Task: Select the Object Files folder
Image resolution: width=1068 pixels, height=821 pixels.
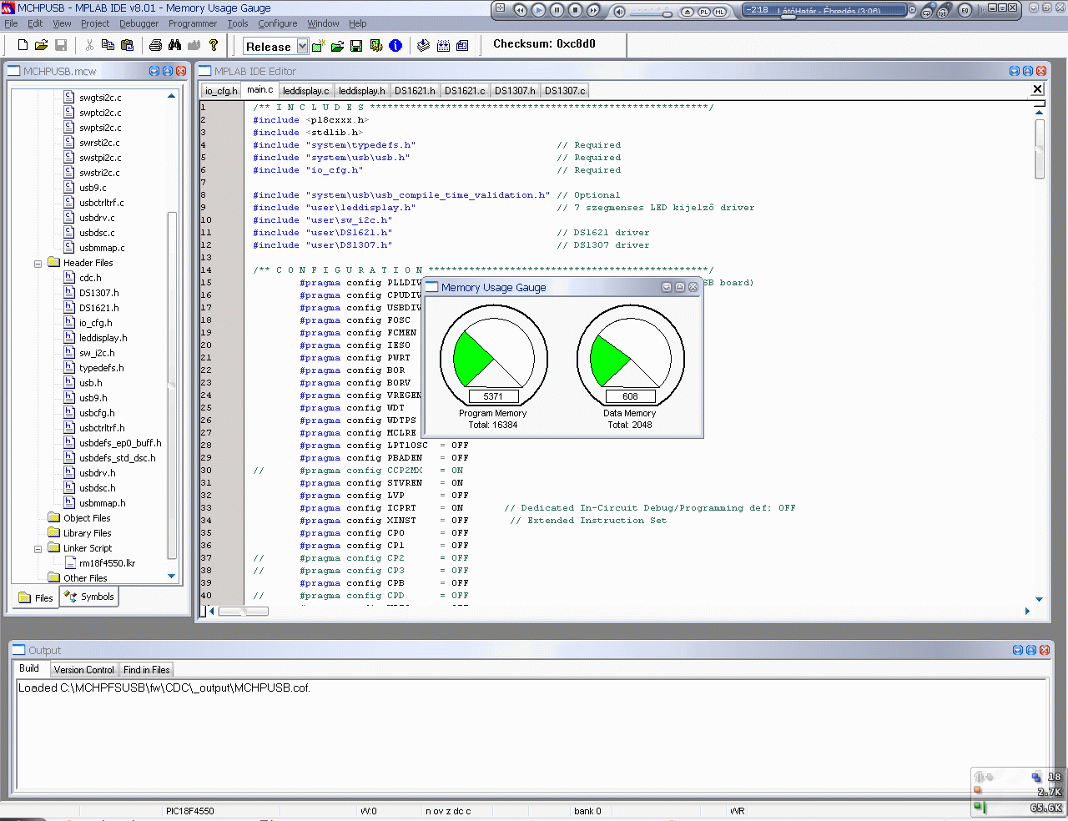Action: coord(87,518)
